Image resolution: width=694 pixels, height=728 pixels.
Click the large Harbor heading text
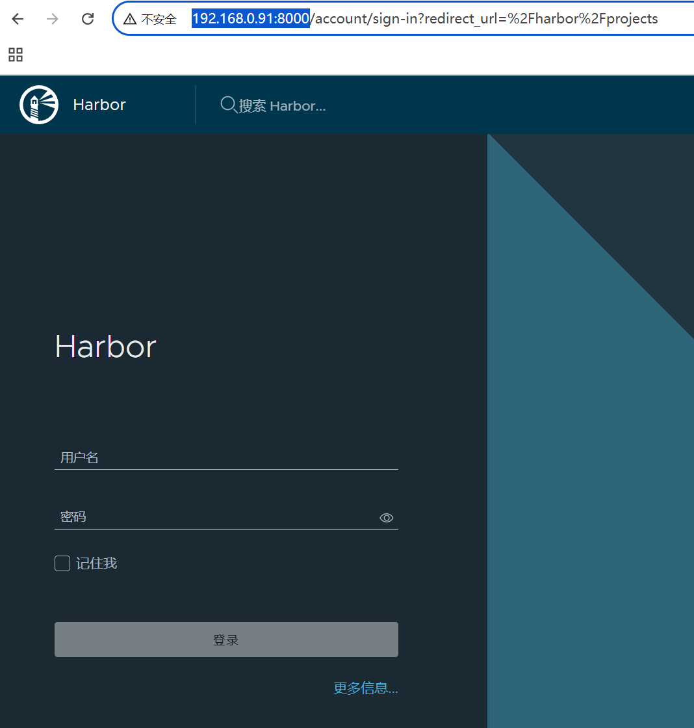(x=106, y=346)
